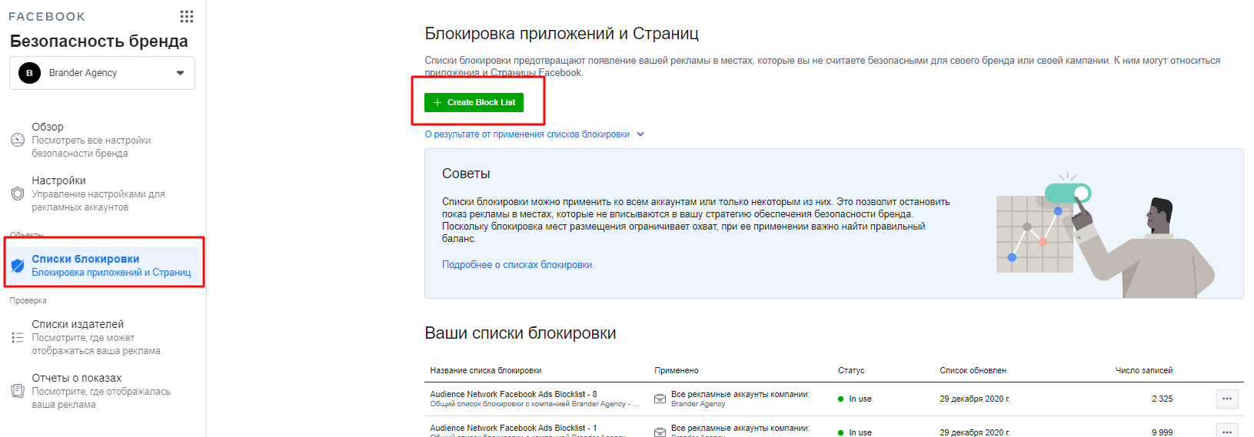Click the Brander Agency avatar icon
This screenshot has width=1254, height=437.
(29, 73)
